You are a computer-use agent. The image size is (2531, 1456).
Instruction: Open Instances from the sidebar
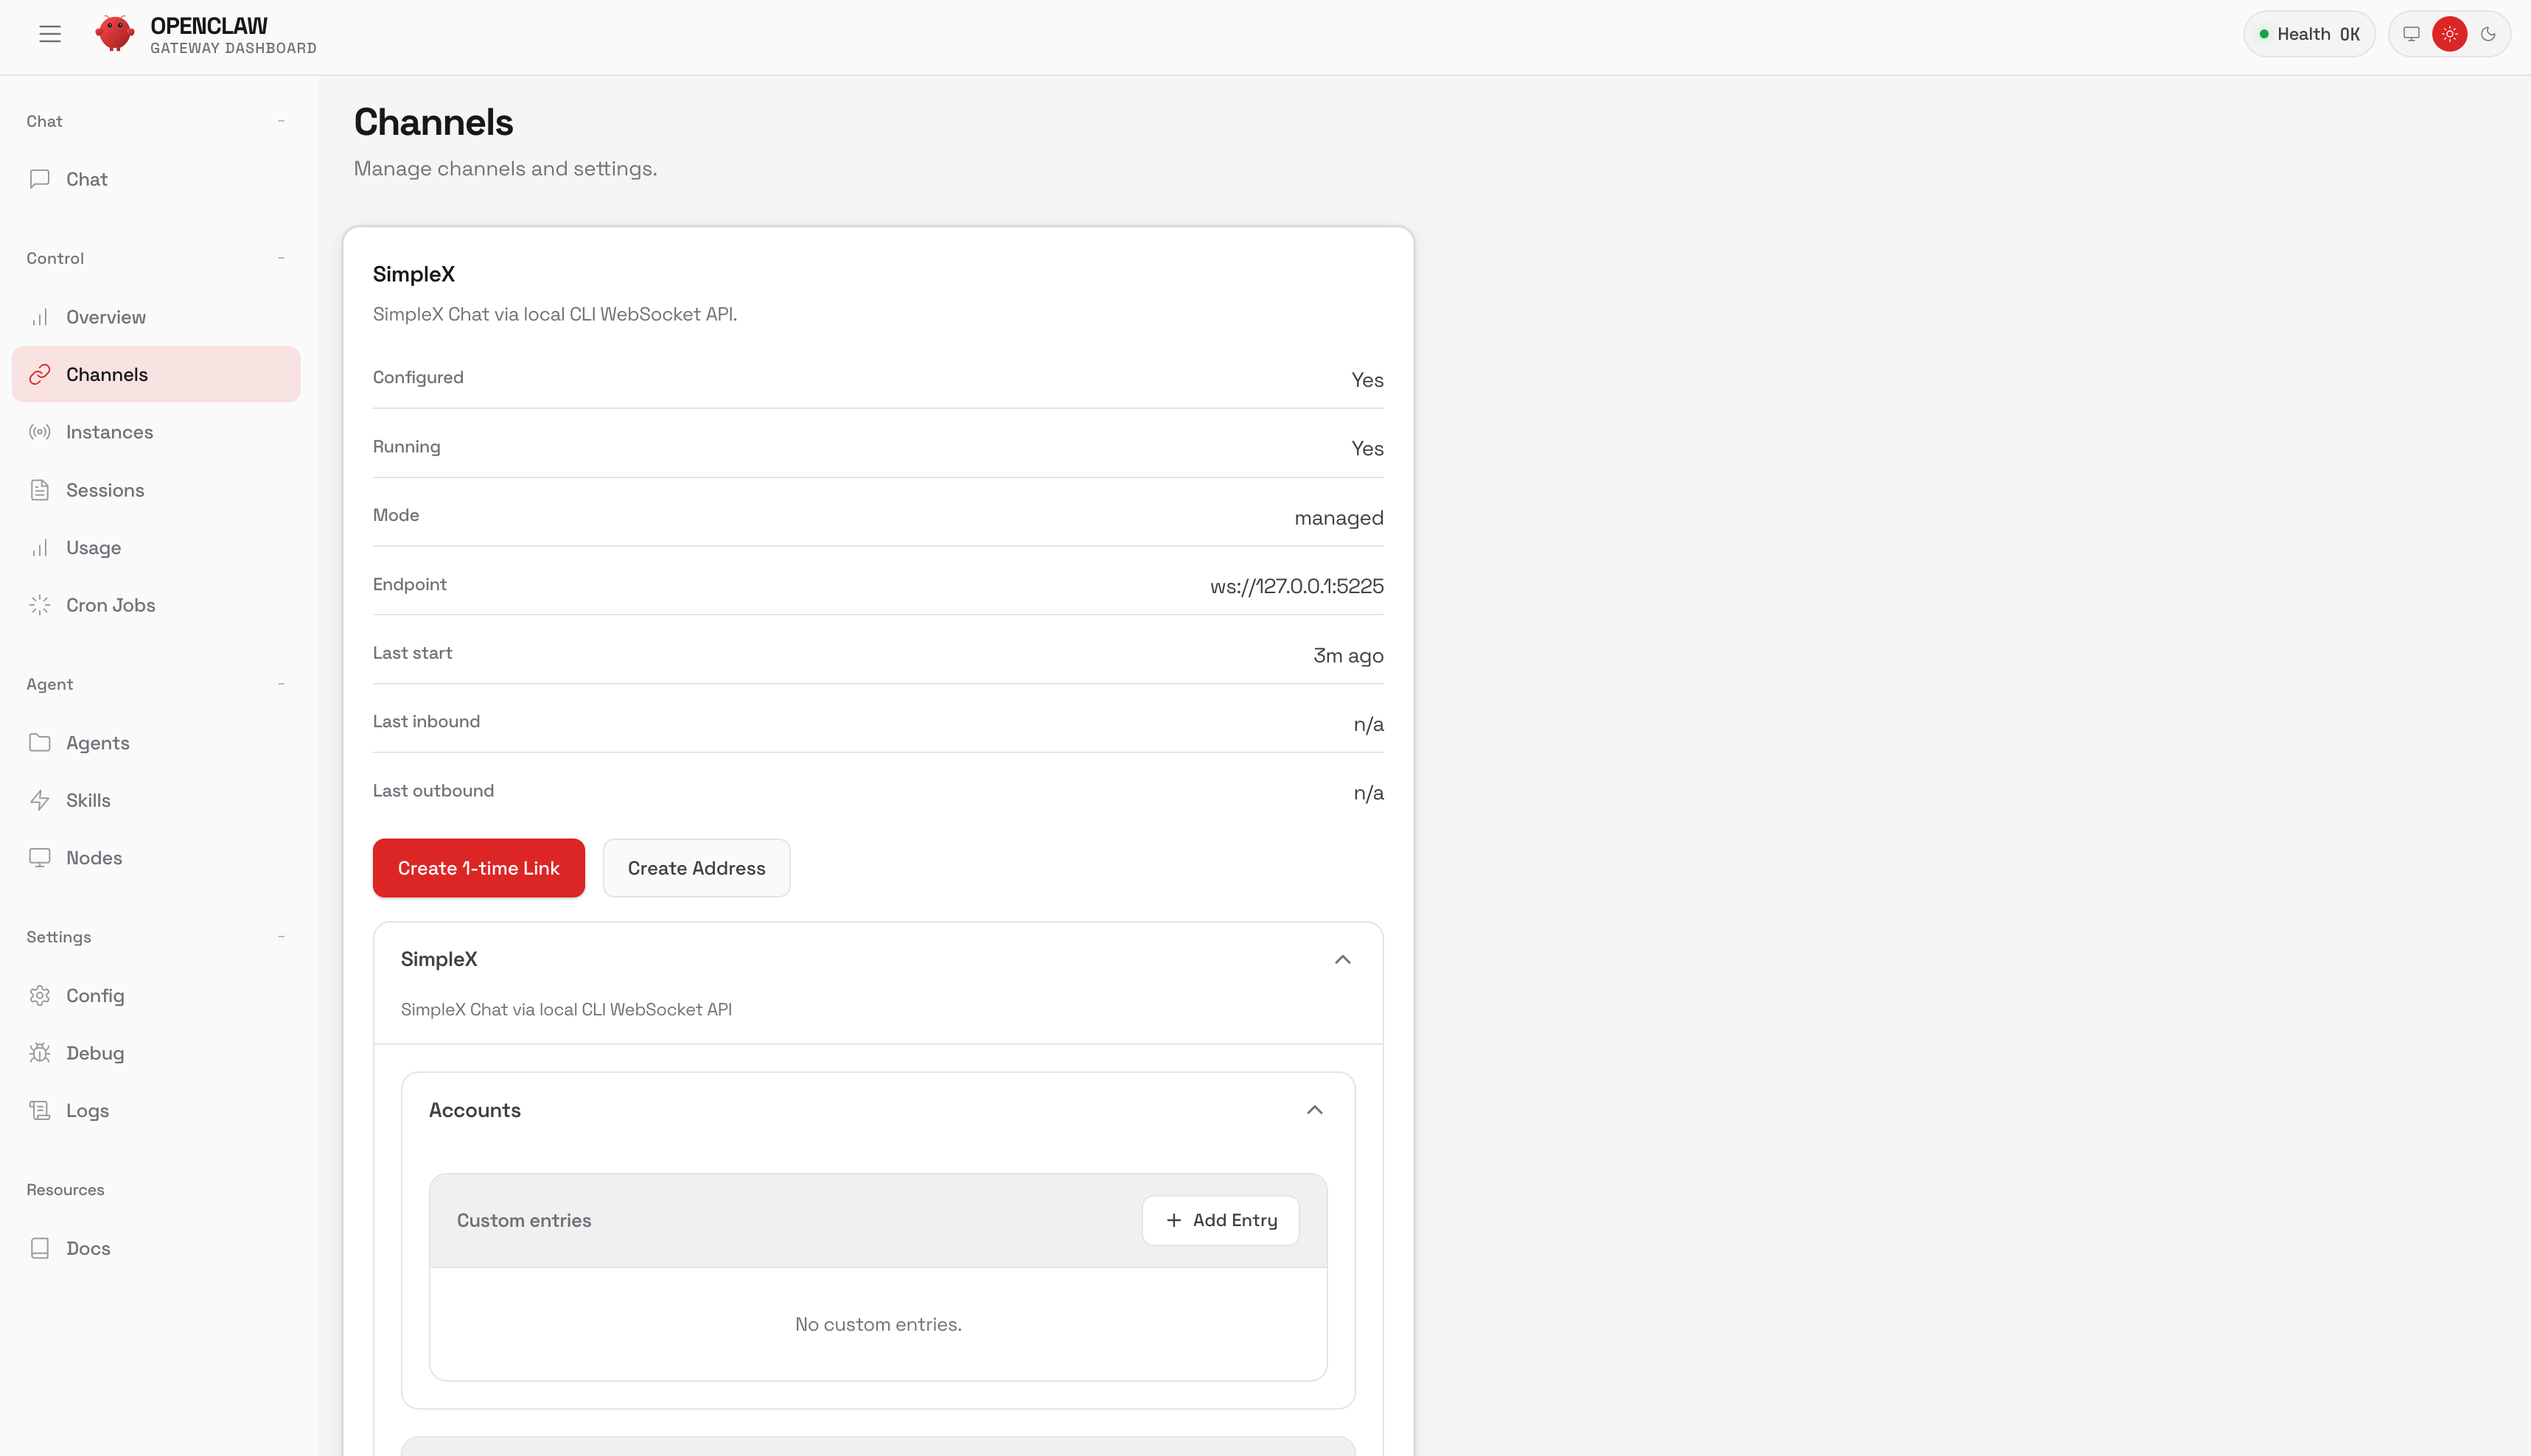(x=109, y=431)
